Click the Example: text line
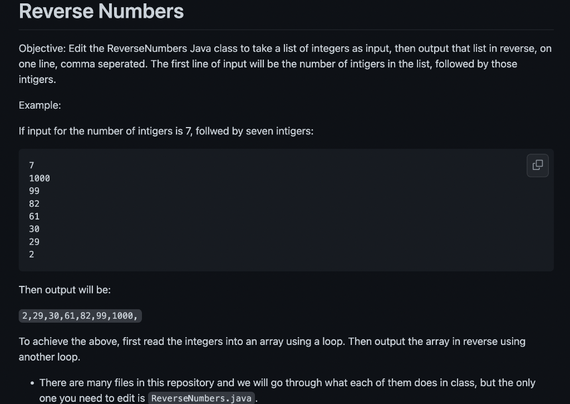The height and width of the screenshot is (404, 570). point(40,105)
